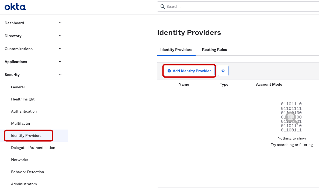Click the Name column header

coord(184,84)
